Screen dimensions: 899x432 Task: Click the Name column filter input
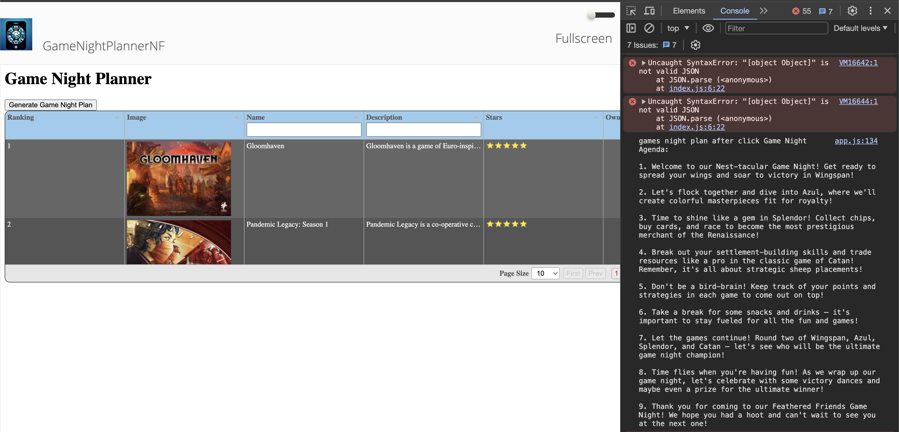tap(304, 129)
